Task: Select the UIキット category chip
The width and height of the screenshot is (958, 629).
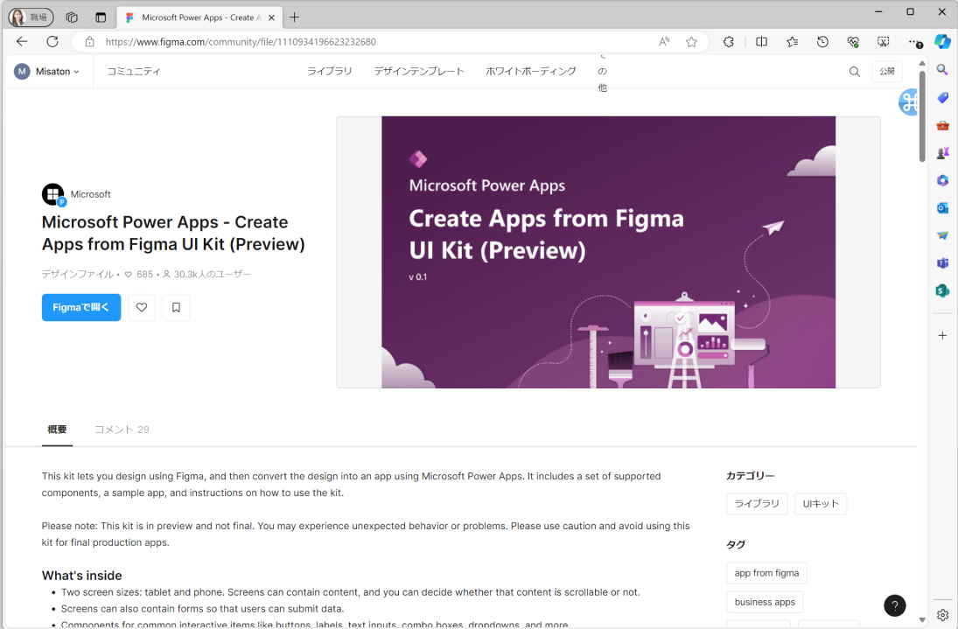Action: coord(821,504)
